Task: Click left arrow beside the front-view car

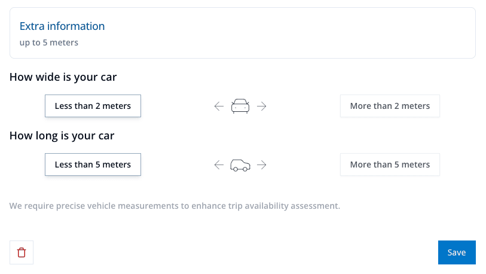Action: click(x=219, y=106)
